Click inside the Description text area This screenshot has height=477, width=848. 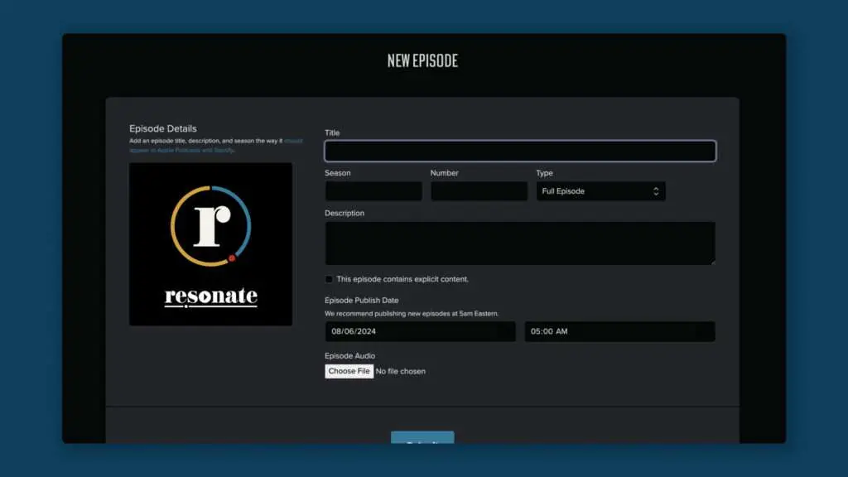[519, 243]
